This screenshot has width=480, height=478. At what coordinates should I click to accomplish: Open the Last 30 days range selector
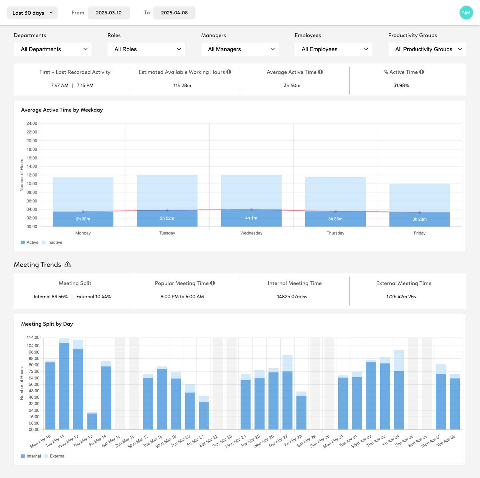32,12
